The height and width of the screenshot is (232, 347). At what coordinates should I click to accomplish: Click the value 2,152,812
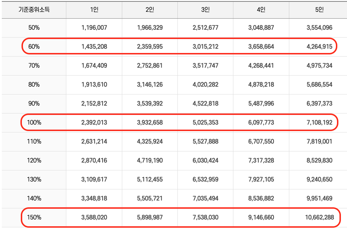tap(94, 103)
